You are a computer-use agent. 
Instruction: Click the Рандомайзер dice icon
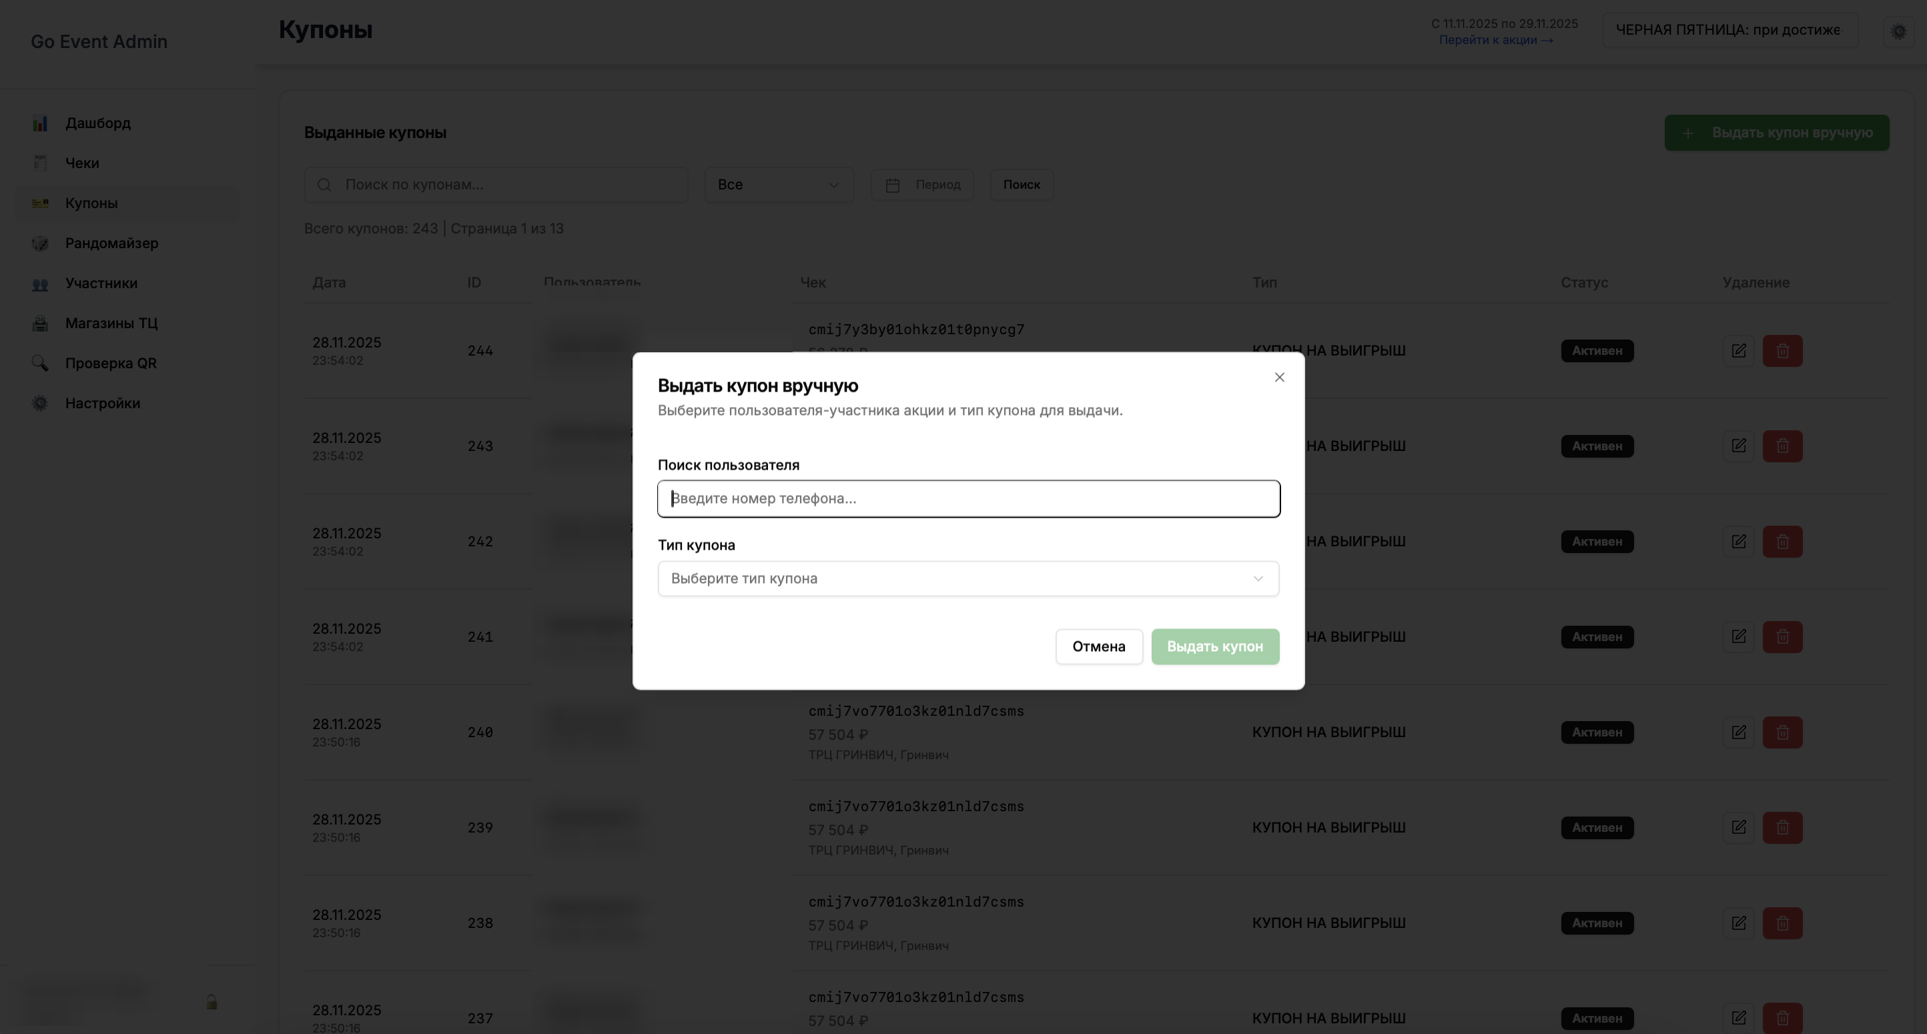(41, 243)
